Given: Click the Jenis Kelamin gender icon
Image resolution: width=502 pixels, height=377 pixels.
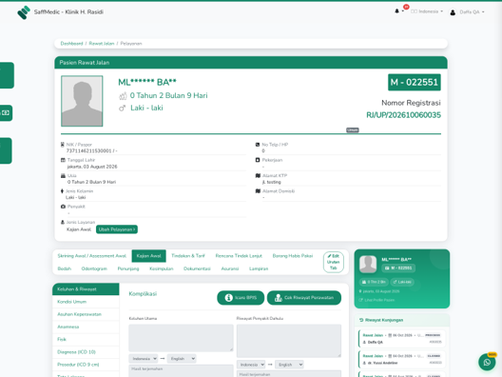Looking at the screenshot, I should 62,191.
